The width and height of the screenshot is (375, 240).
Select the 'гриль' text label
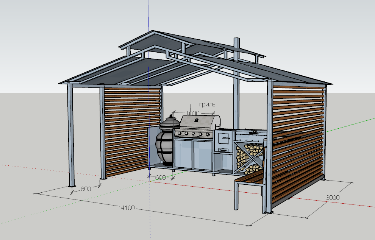(x=207, y=104)
